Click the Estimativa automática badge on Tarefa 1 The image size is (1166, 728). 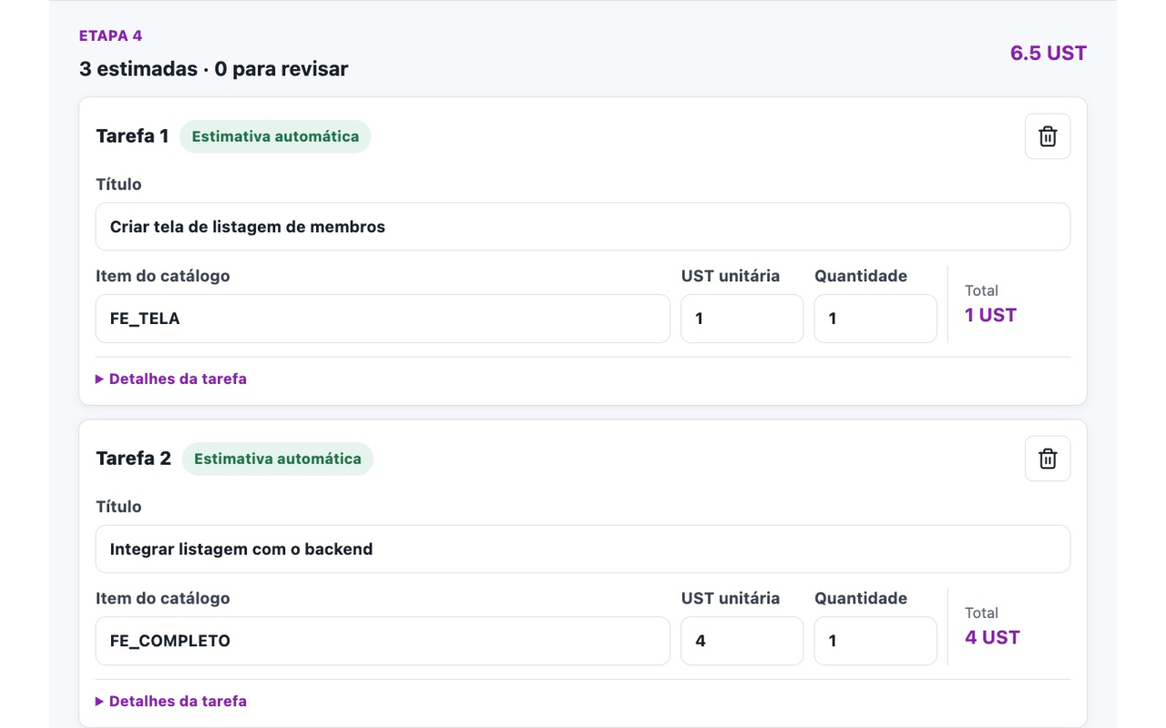(x=275, y=136)
